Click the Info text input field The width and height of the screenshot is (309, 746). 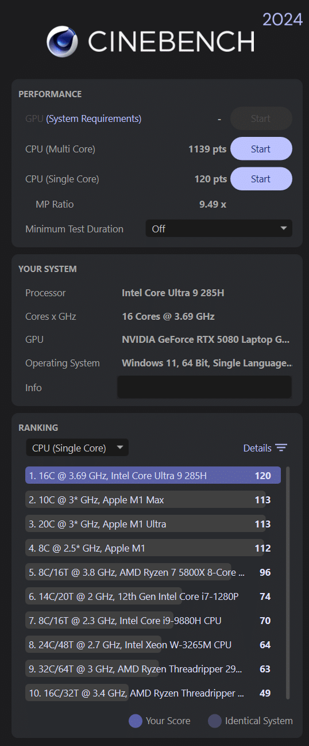click(x=204, y=387)
